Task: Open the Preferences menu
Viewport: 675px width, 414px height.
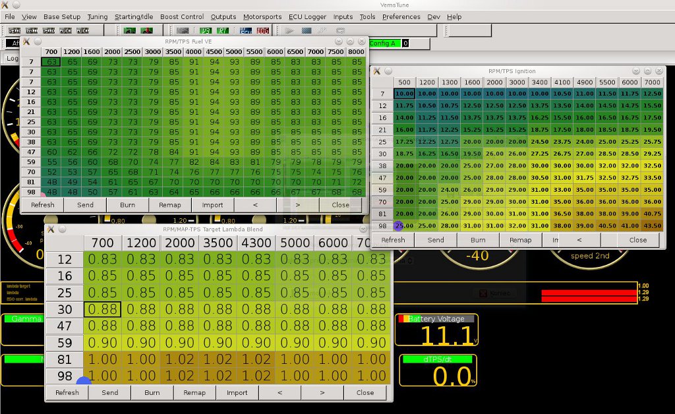Action: point(401,16)
